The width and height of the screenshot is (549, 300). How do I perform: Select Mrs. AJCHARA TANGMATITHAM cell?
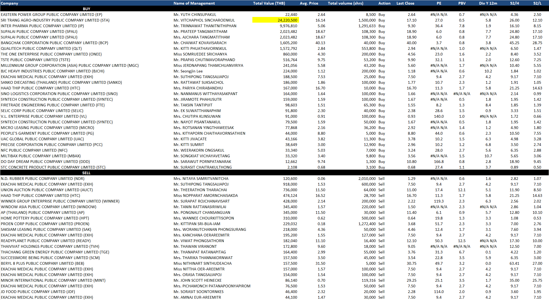(x=202, y=37)
